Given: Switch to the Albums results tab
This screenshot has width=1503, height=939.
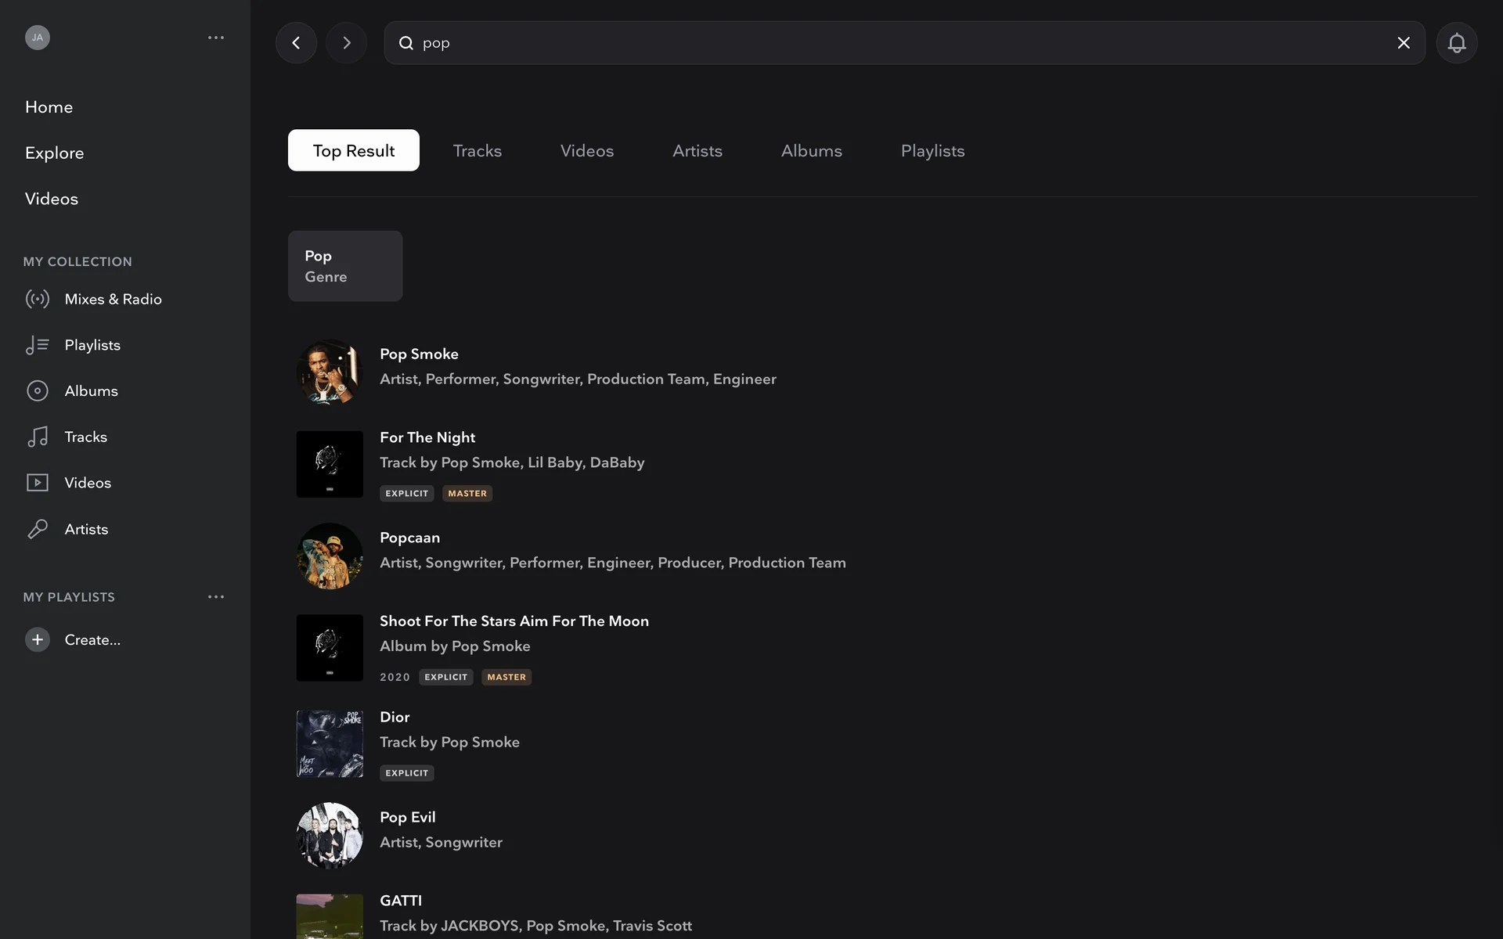Looking at the screenshot, I should [x=811, y=150].
